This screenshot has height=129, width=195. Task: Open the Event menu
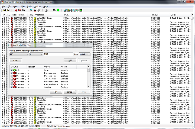point(16,7)
